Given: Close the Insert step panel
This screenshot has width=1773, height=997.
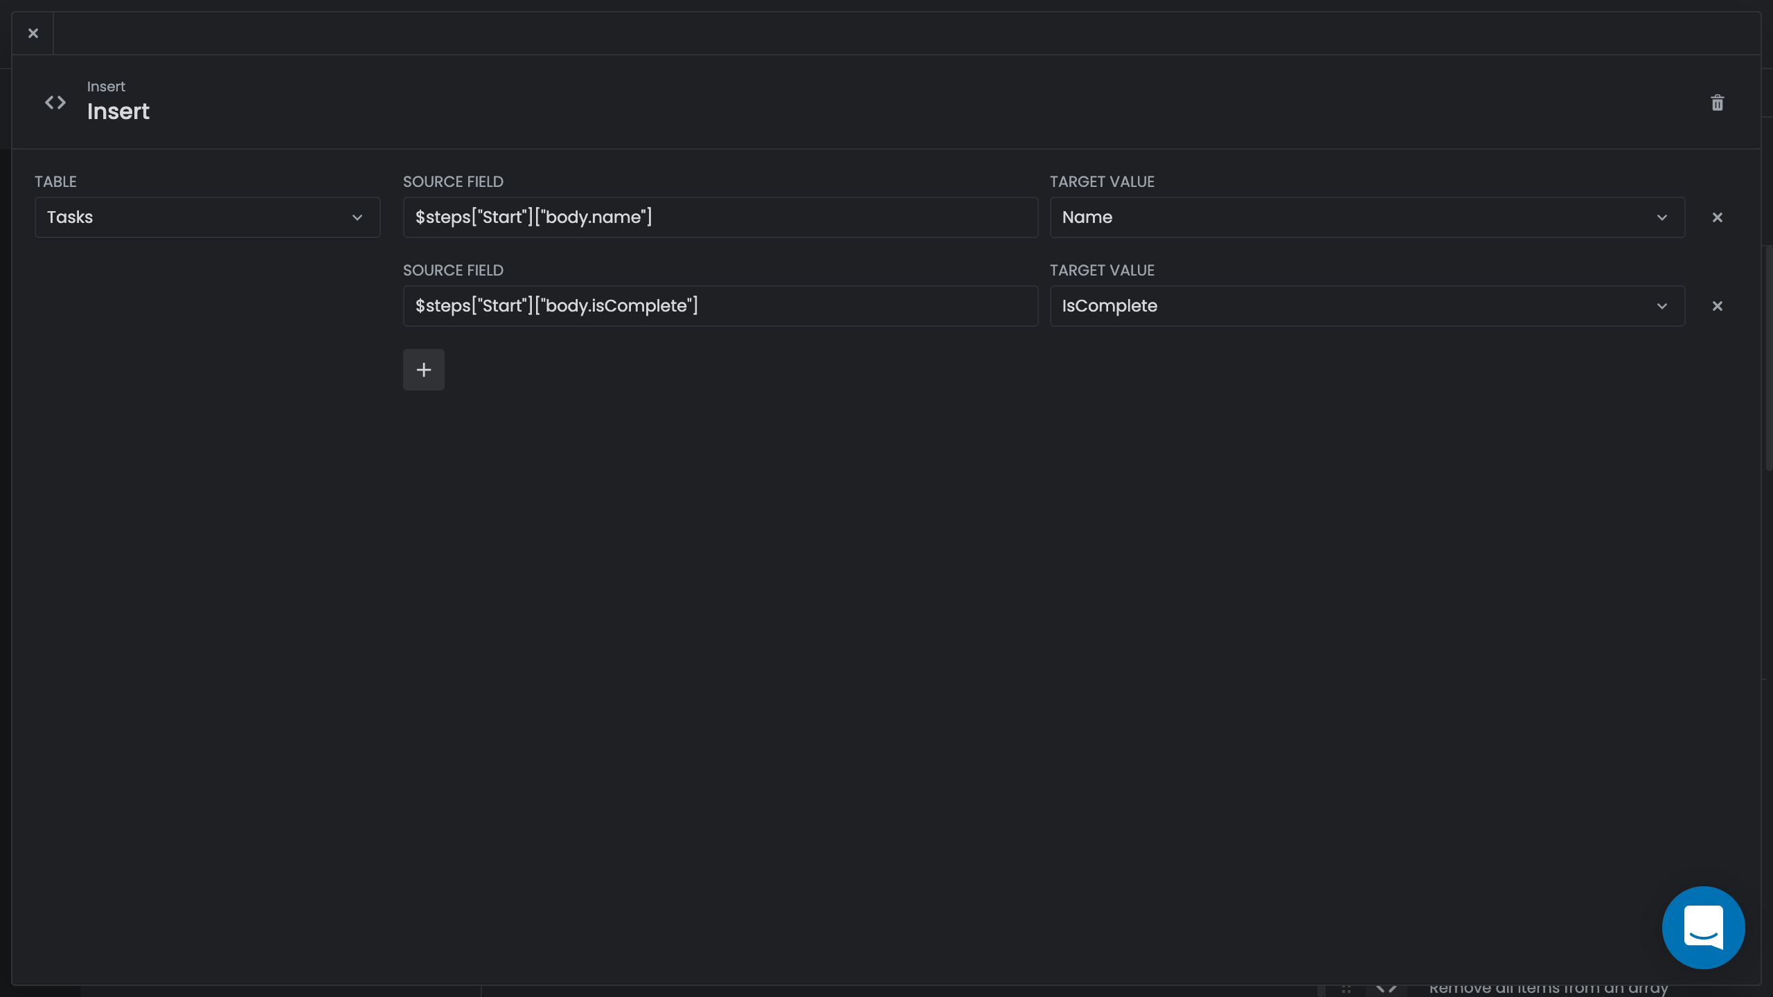Looking at the screenshot, I should point(33,33).
